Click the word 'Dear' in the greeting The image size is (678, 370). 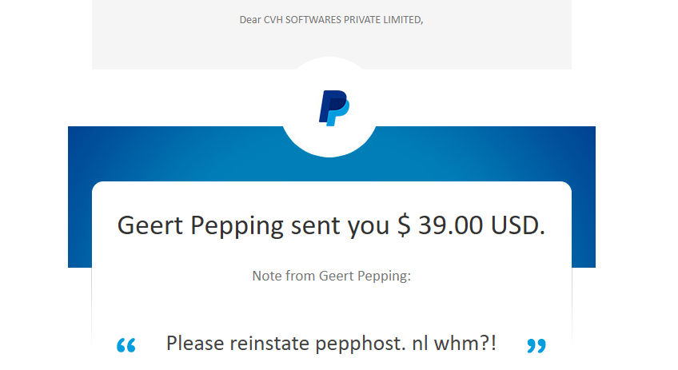tap(250, 20)
